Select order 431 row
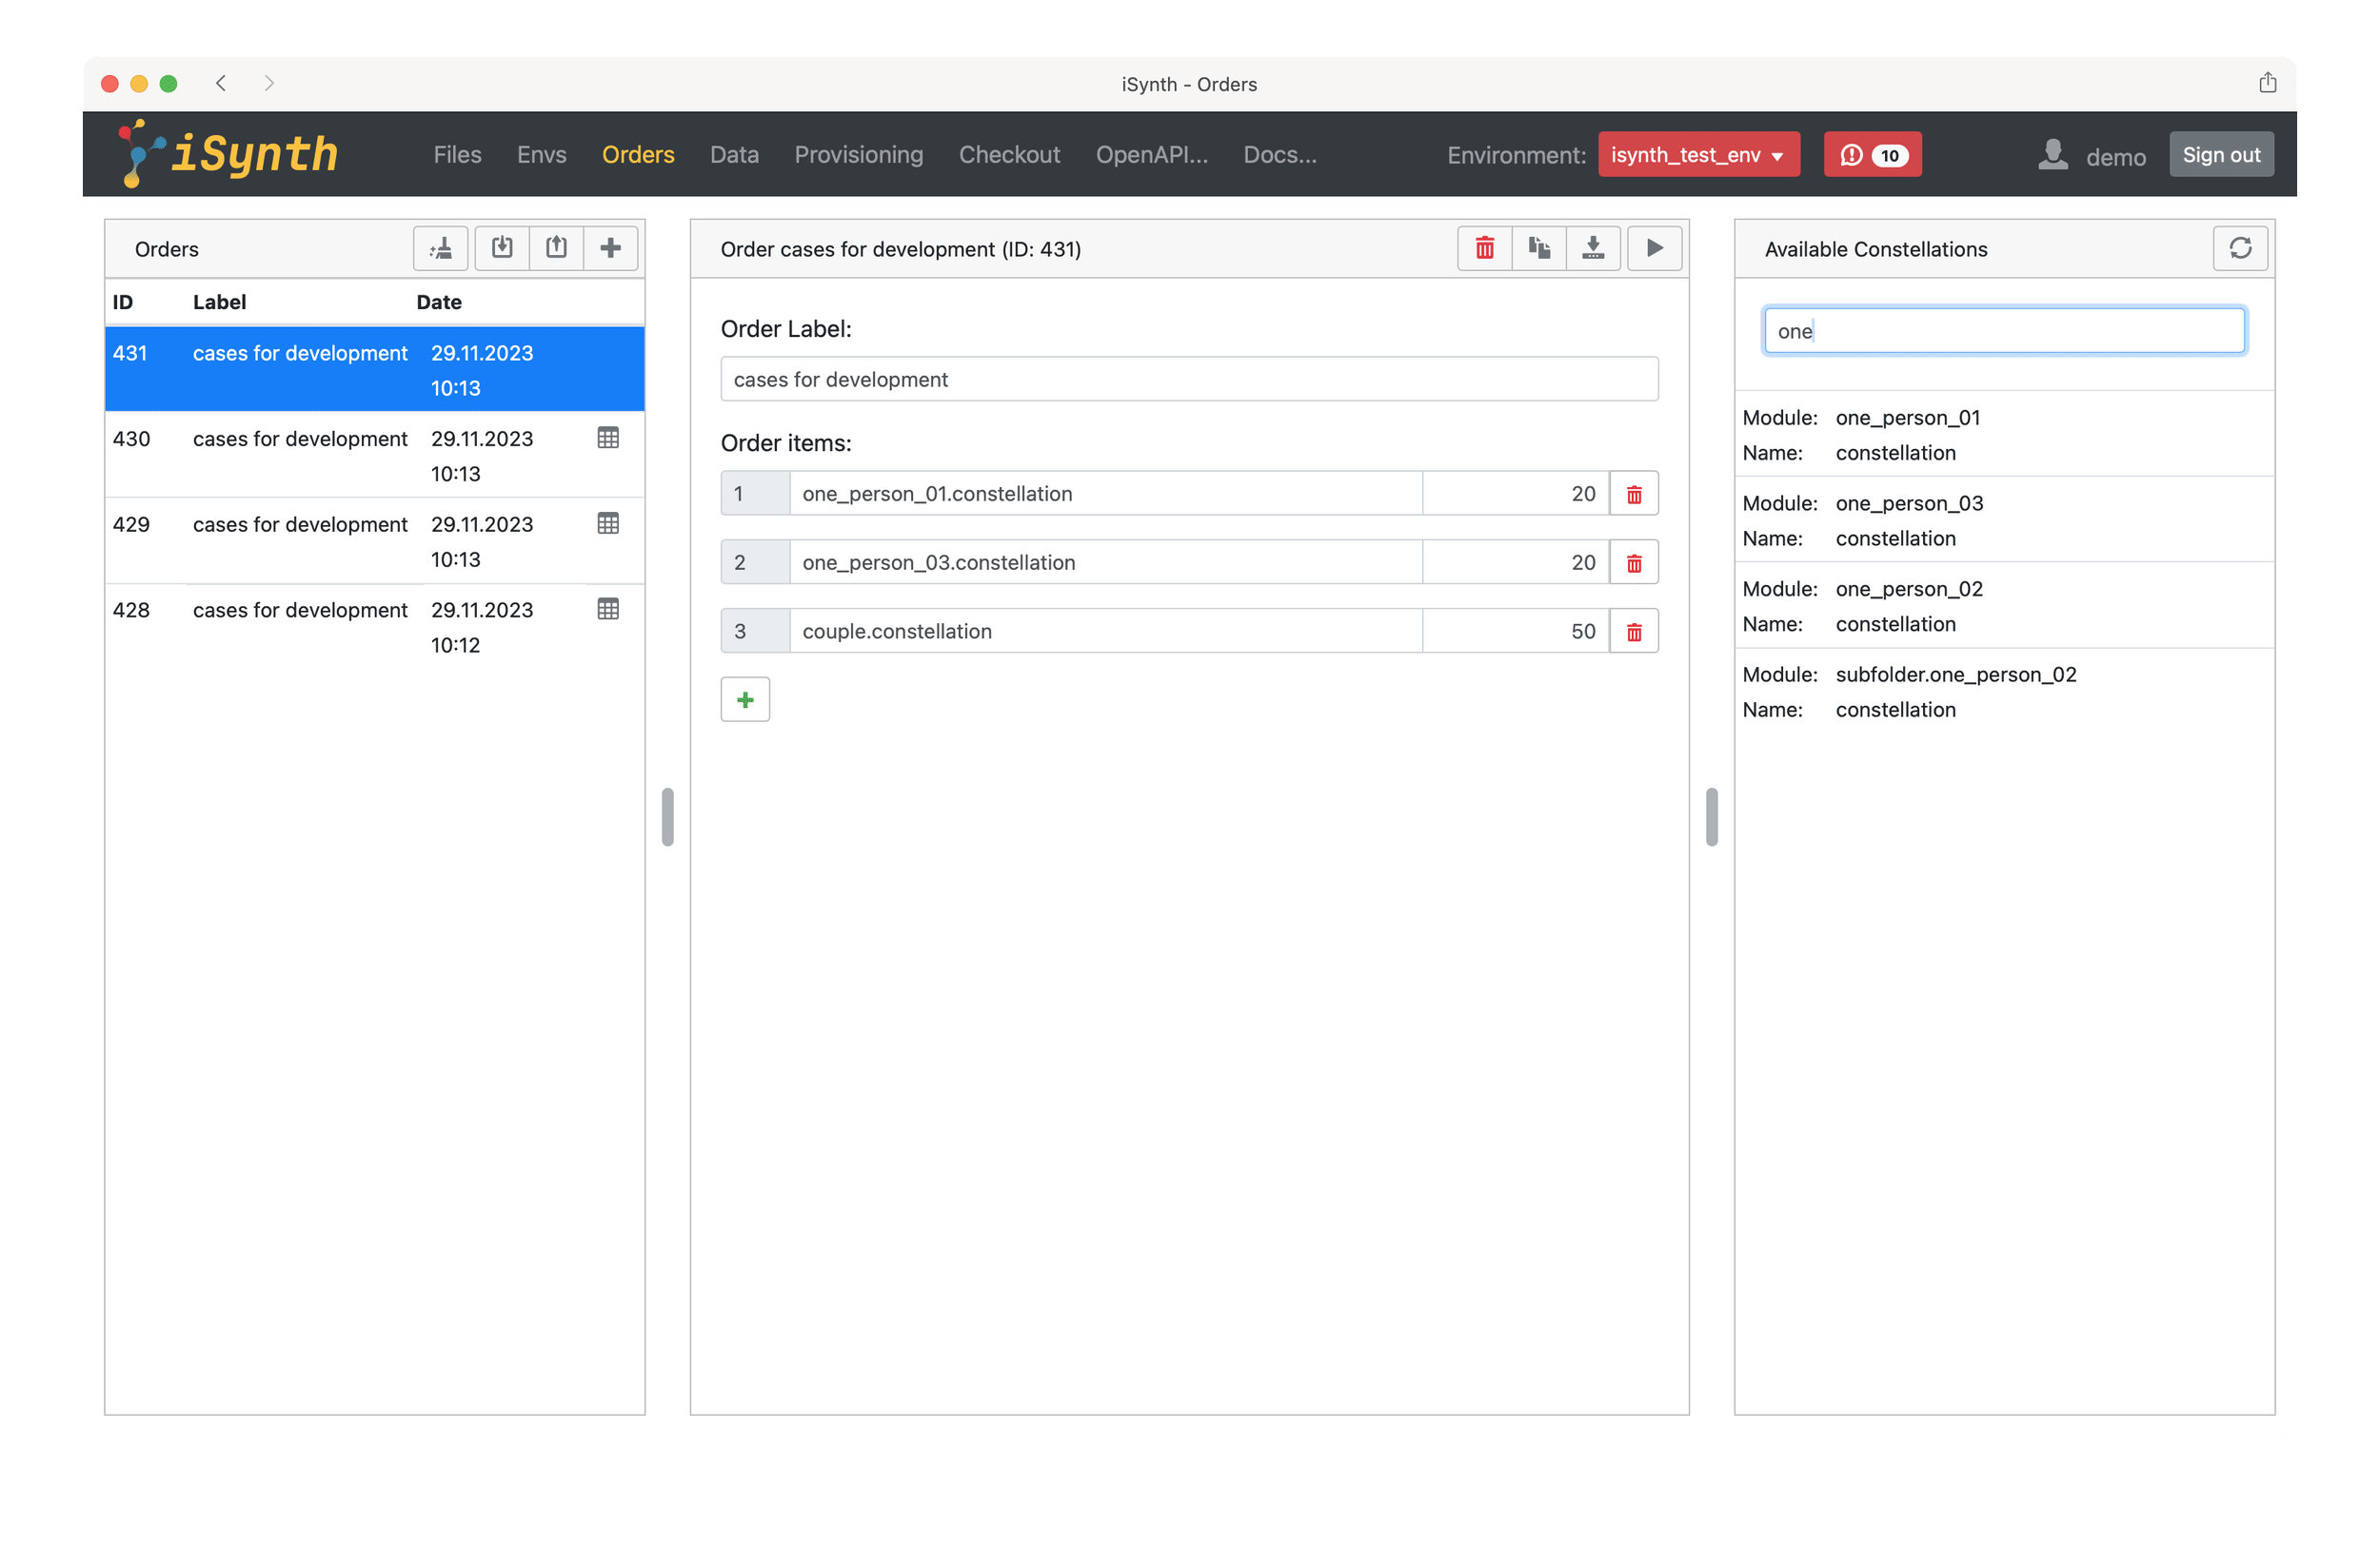The height and width of the screenshot is (1546, 2380). pos(374,370)
